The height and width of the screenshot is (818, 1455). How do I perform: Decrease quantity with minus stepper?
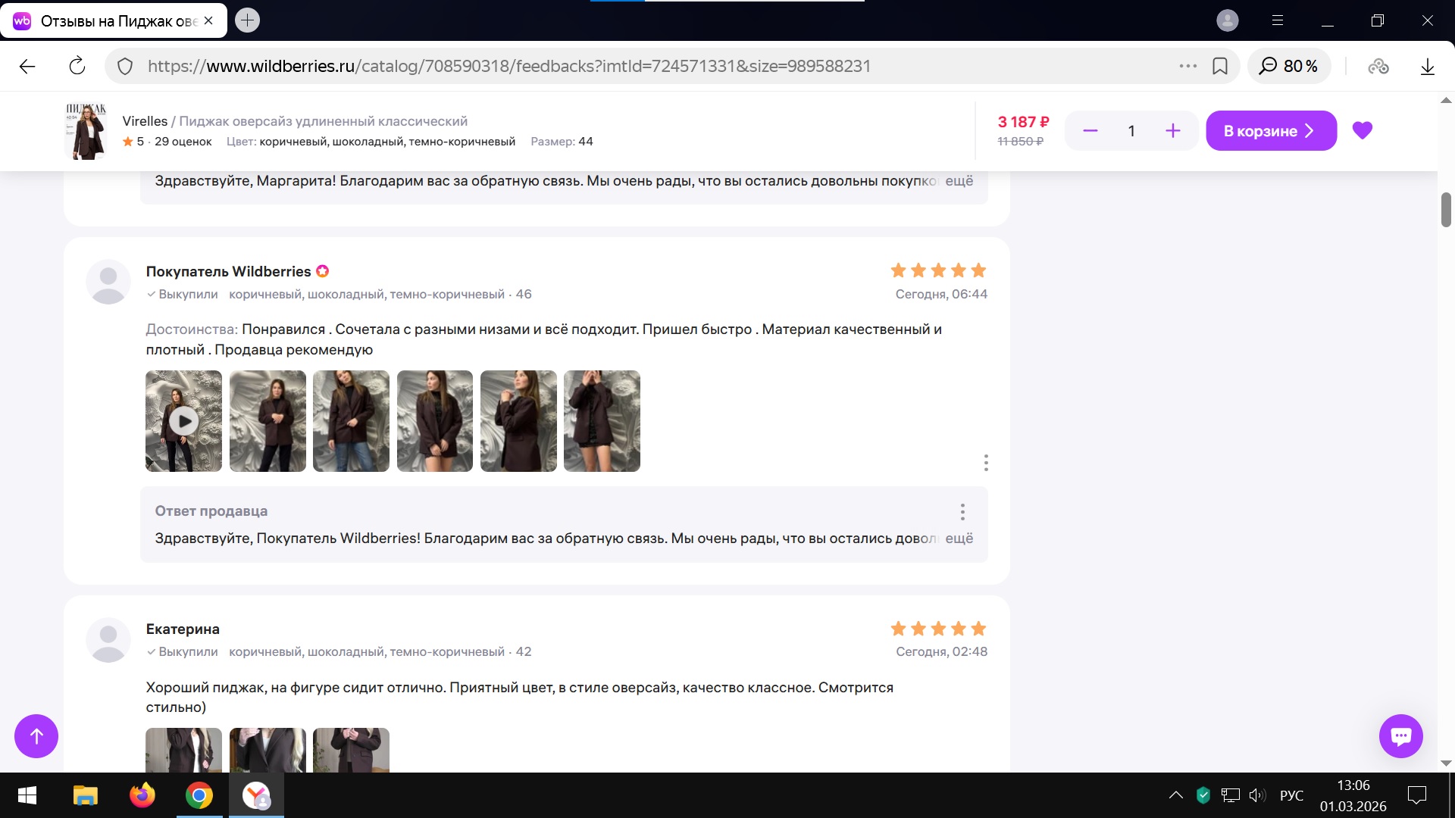[x=1090, y=131]
